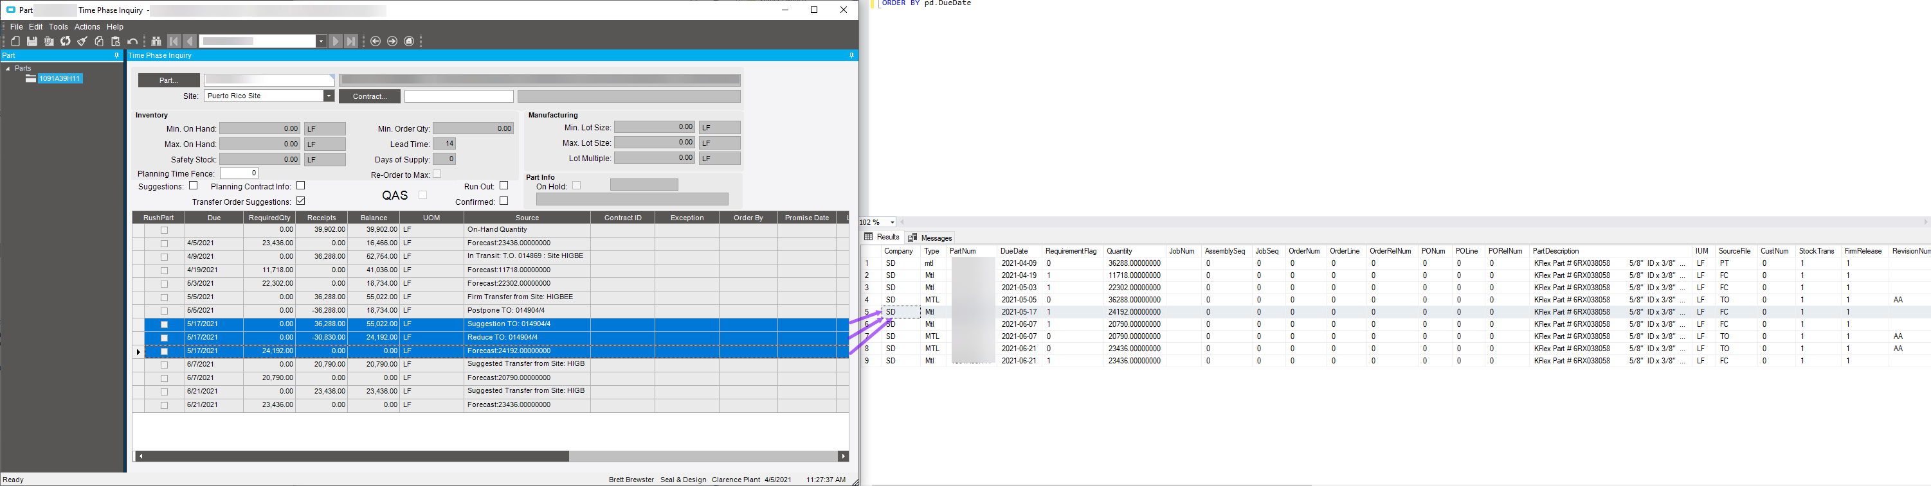This screenshot has height=486, width=1931.
Task: Click the Paste clipboard toolbar icon
Action: (x=116, y=41)
